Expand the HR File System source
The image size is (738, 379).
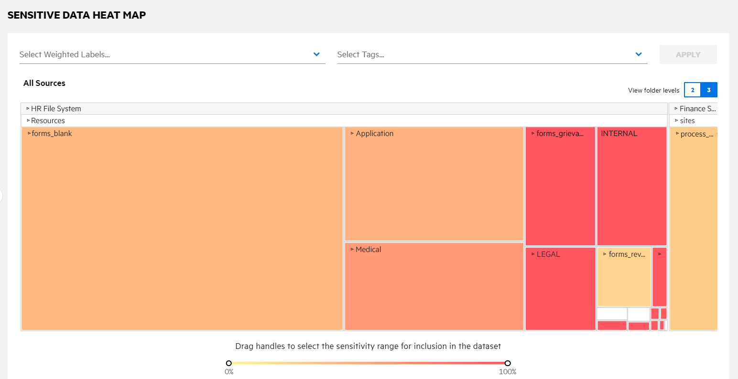pyautogui.click(x=56, y=109)
